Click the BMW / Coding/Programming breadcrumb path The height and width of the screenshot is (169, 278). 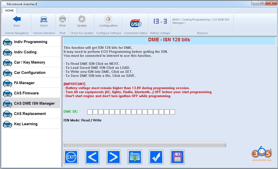pyautogui.click(x=201, y=21)
